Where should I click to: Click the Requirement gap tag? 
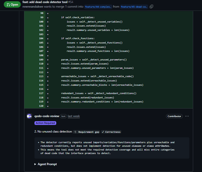tap(86, 132)
